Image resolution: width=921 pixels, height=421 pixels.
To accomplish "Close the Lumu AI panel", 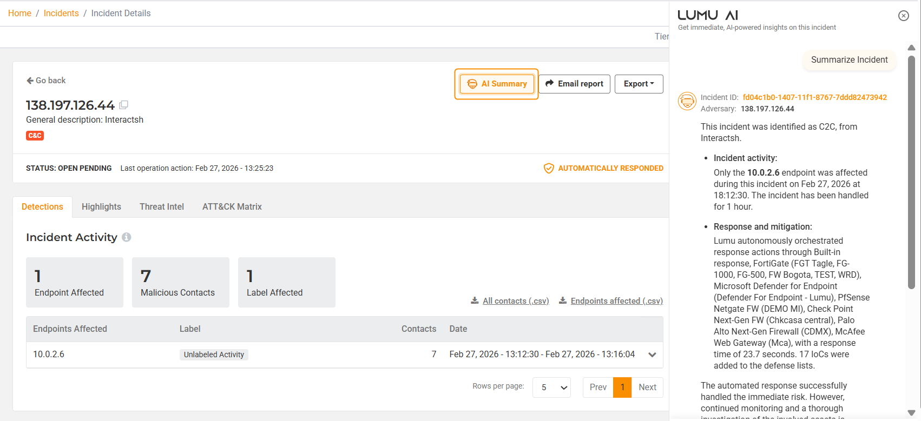I will [x=903, y=16].
